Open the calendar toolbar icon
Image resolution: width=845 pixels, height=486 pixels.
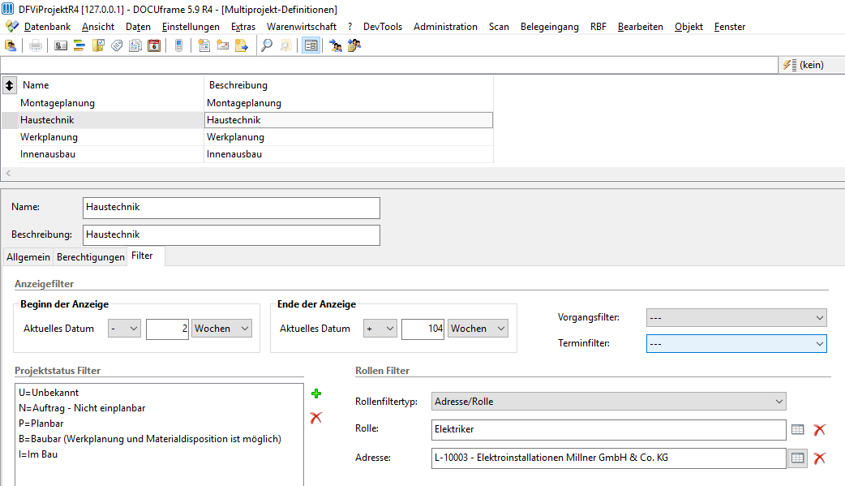(x=154, y=46)
